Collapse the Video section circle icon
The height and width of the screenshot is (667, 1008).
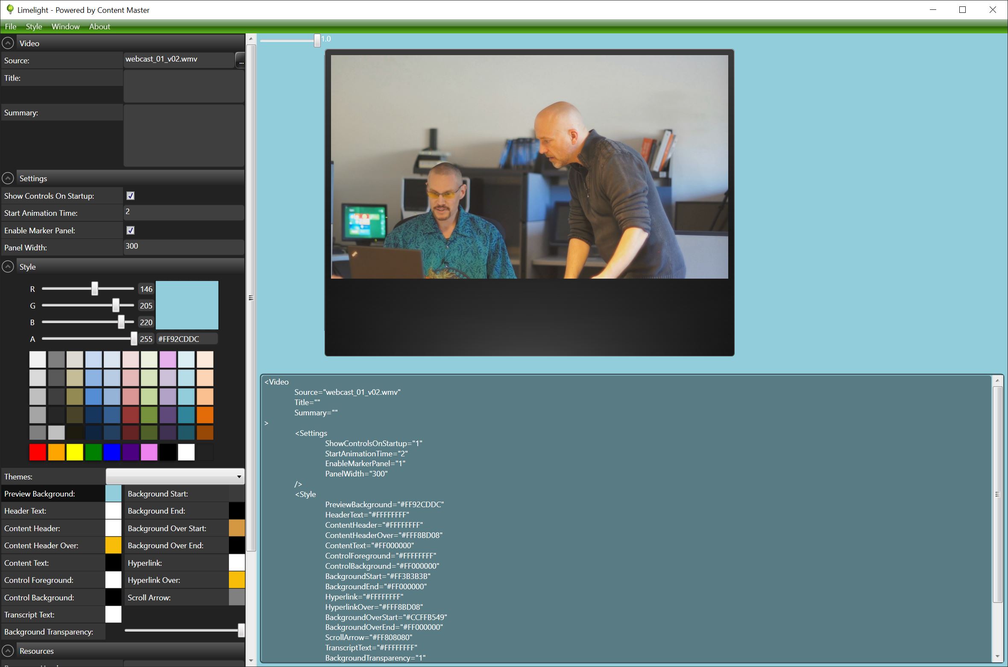coord(8,43)
